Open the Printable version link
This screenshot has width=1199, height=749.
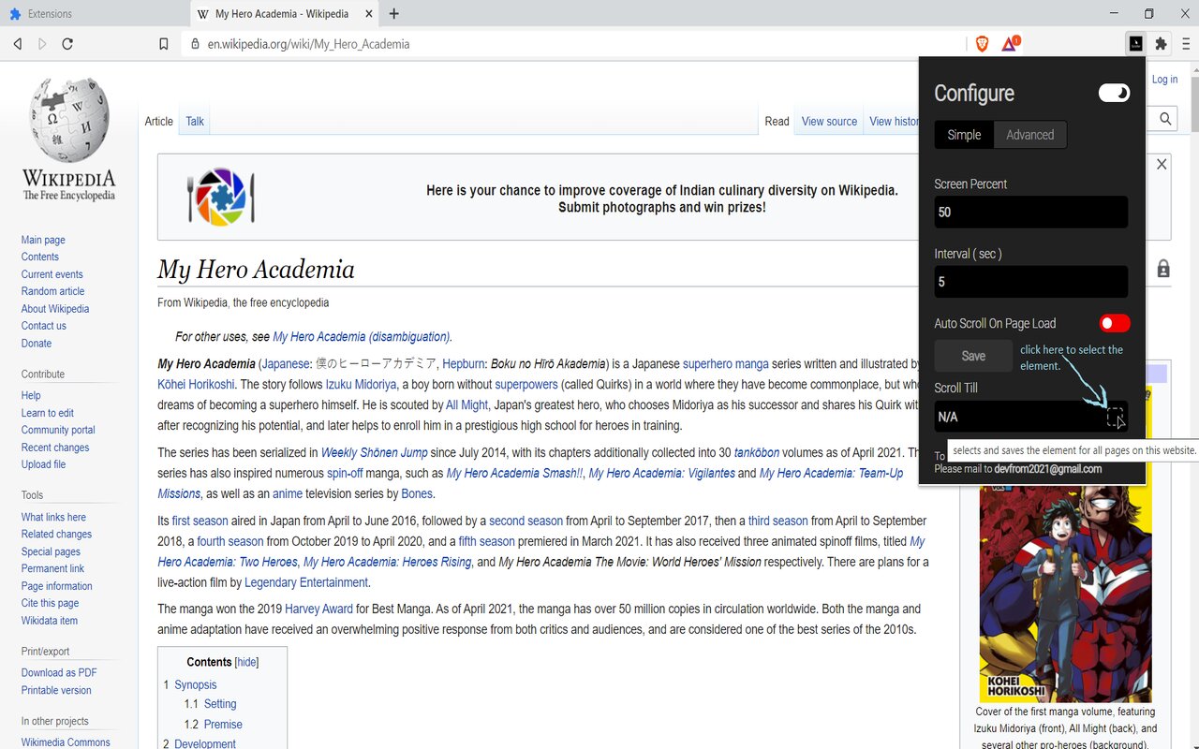coord(56,690)
